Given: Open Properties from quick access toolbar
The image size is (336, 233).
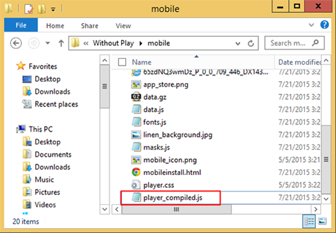Looking at the screenshot, I should [x=29, y=9].
